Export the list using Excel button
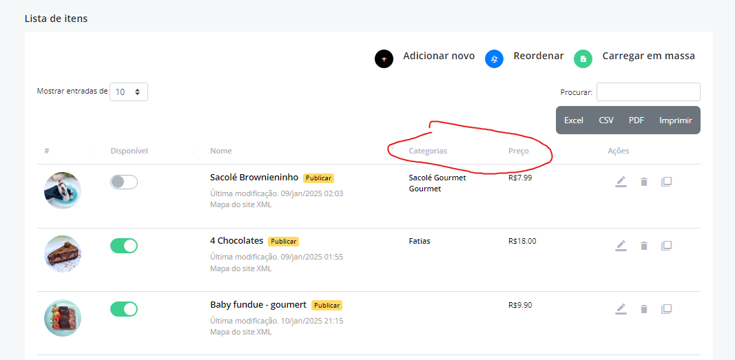This screenshot has height=360, width=735. (x=573, y=120)
